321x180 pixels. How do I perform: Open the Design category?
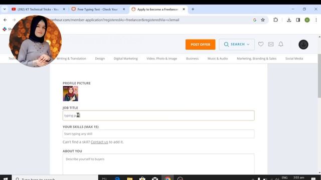coord(100,58)
